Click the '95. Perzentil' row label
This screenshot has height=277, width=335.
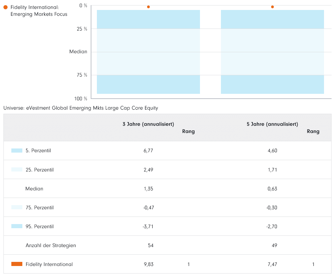[x=40, y=226]
